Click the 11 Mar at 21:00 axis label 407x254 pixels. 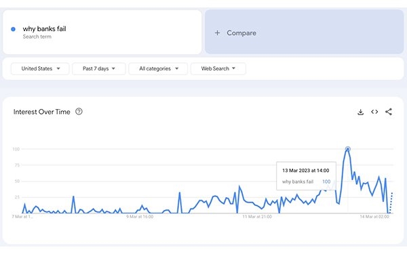coord(257,217)
